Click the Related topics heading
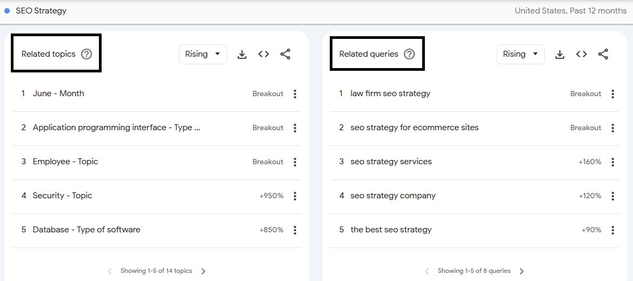The width and height of the screenshot is (633, 281). [x=49, y=54]
